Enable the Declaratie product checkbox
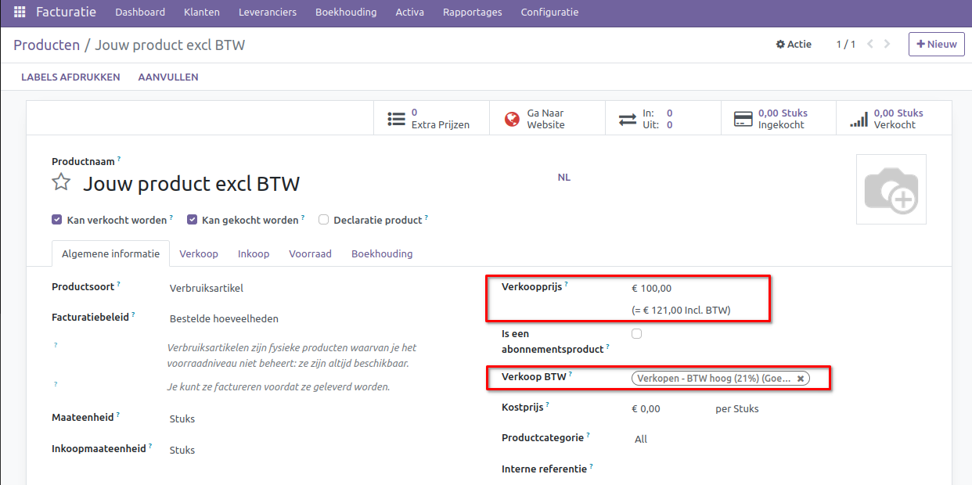This screenshot has width=972, height=485. (323, 220)
